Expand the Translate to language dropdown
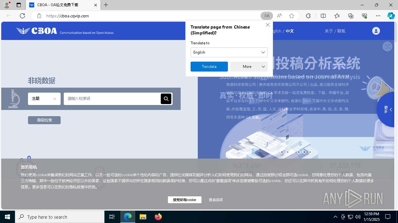This screenshot has width=398, height=223. click(x=229, y=52)
